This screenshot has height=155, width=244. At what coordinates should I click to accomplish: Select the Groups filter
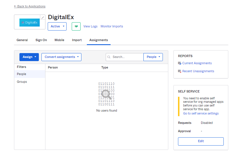click(x=22, y=82)
